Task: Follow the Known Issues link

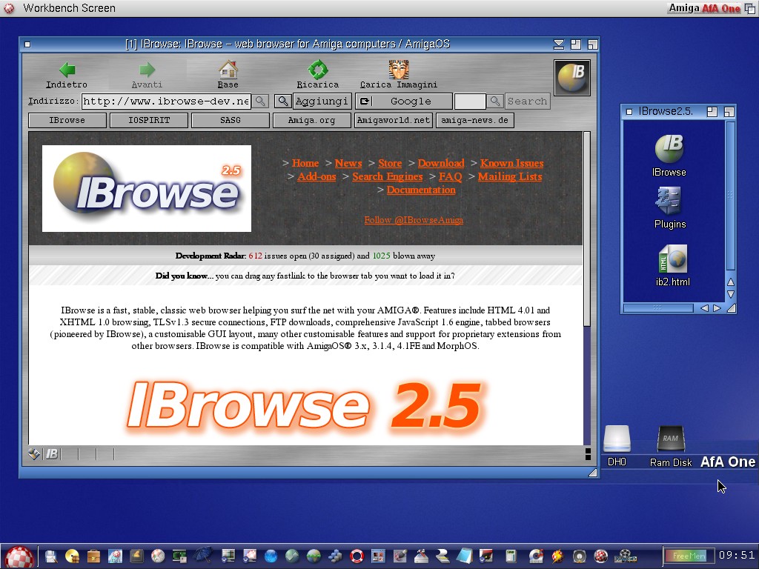Action: pos(511,163)
